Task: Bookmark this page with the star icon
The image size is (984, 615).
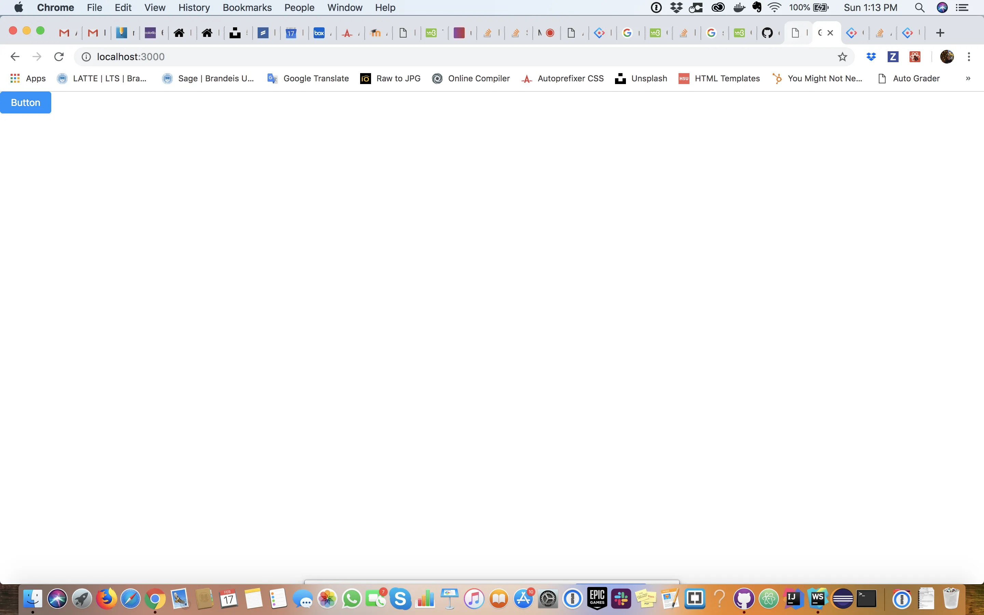Action: click(x=842, y=56)
